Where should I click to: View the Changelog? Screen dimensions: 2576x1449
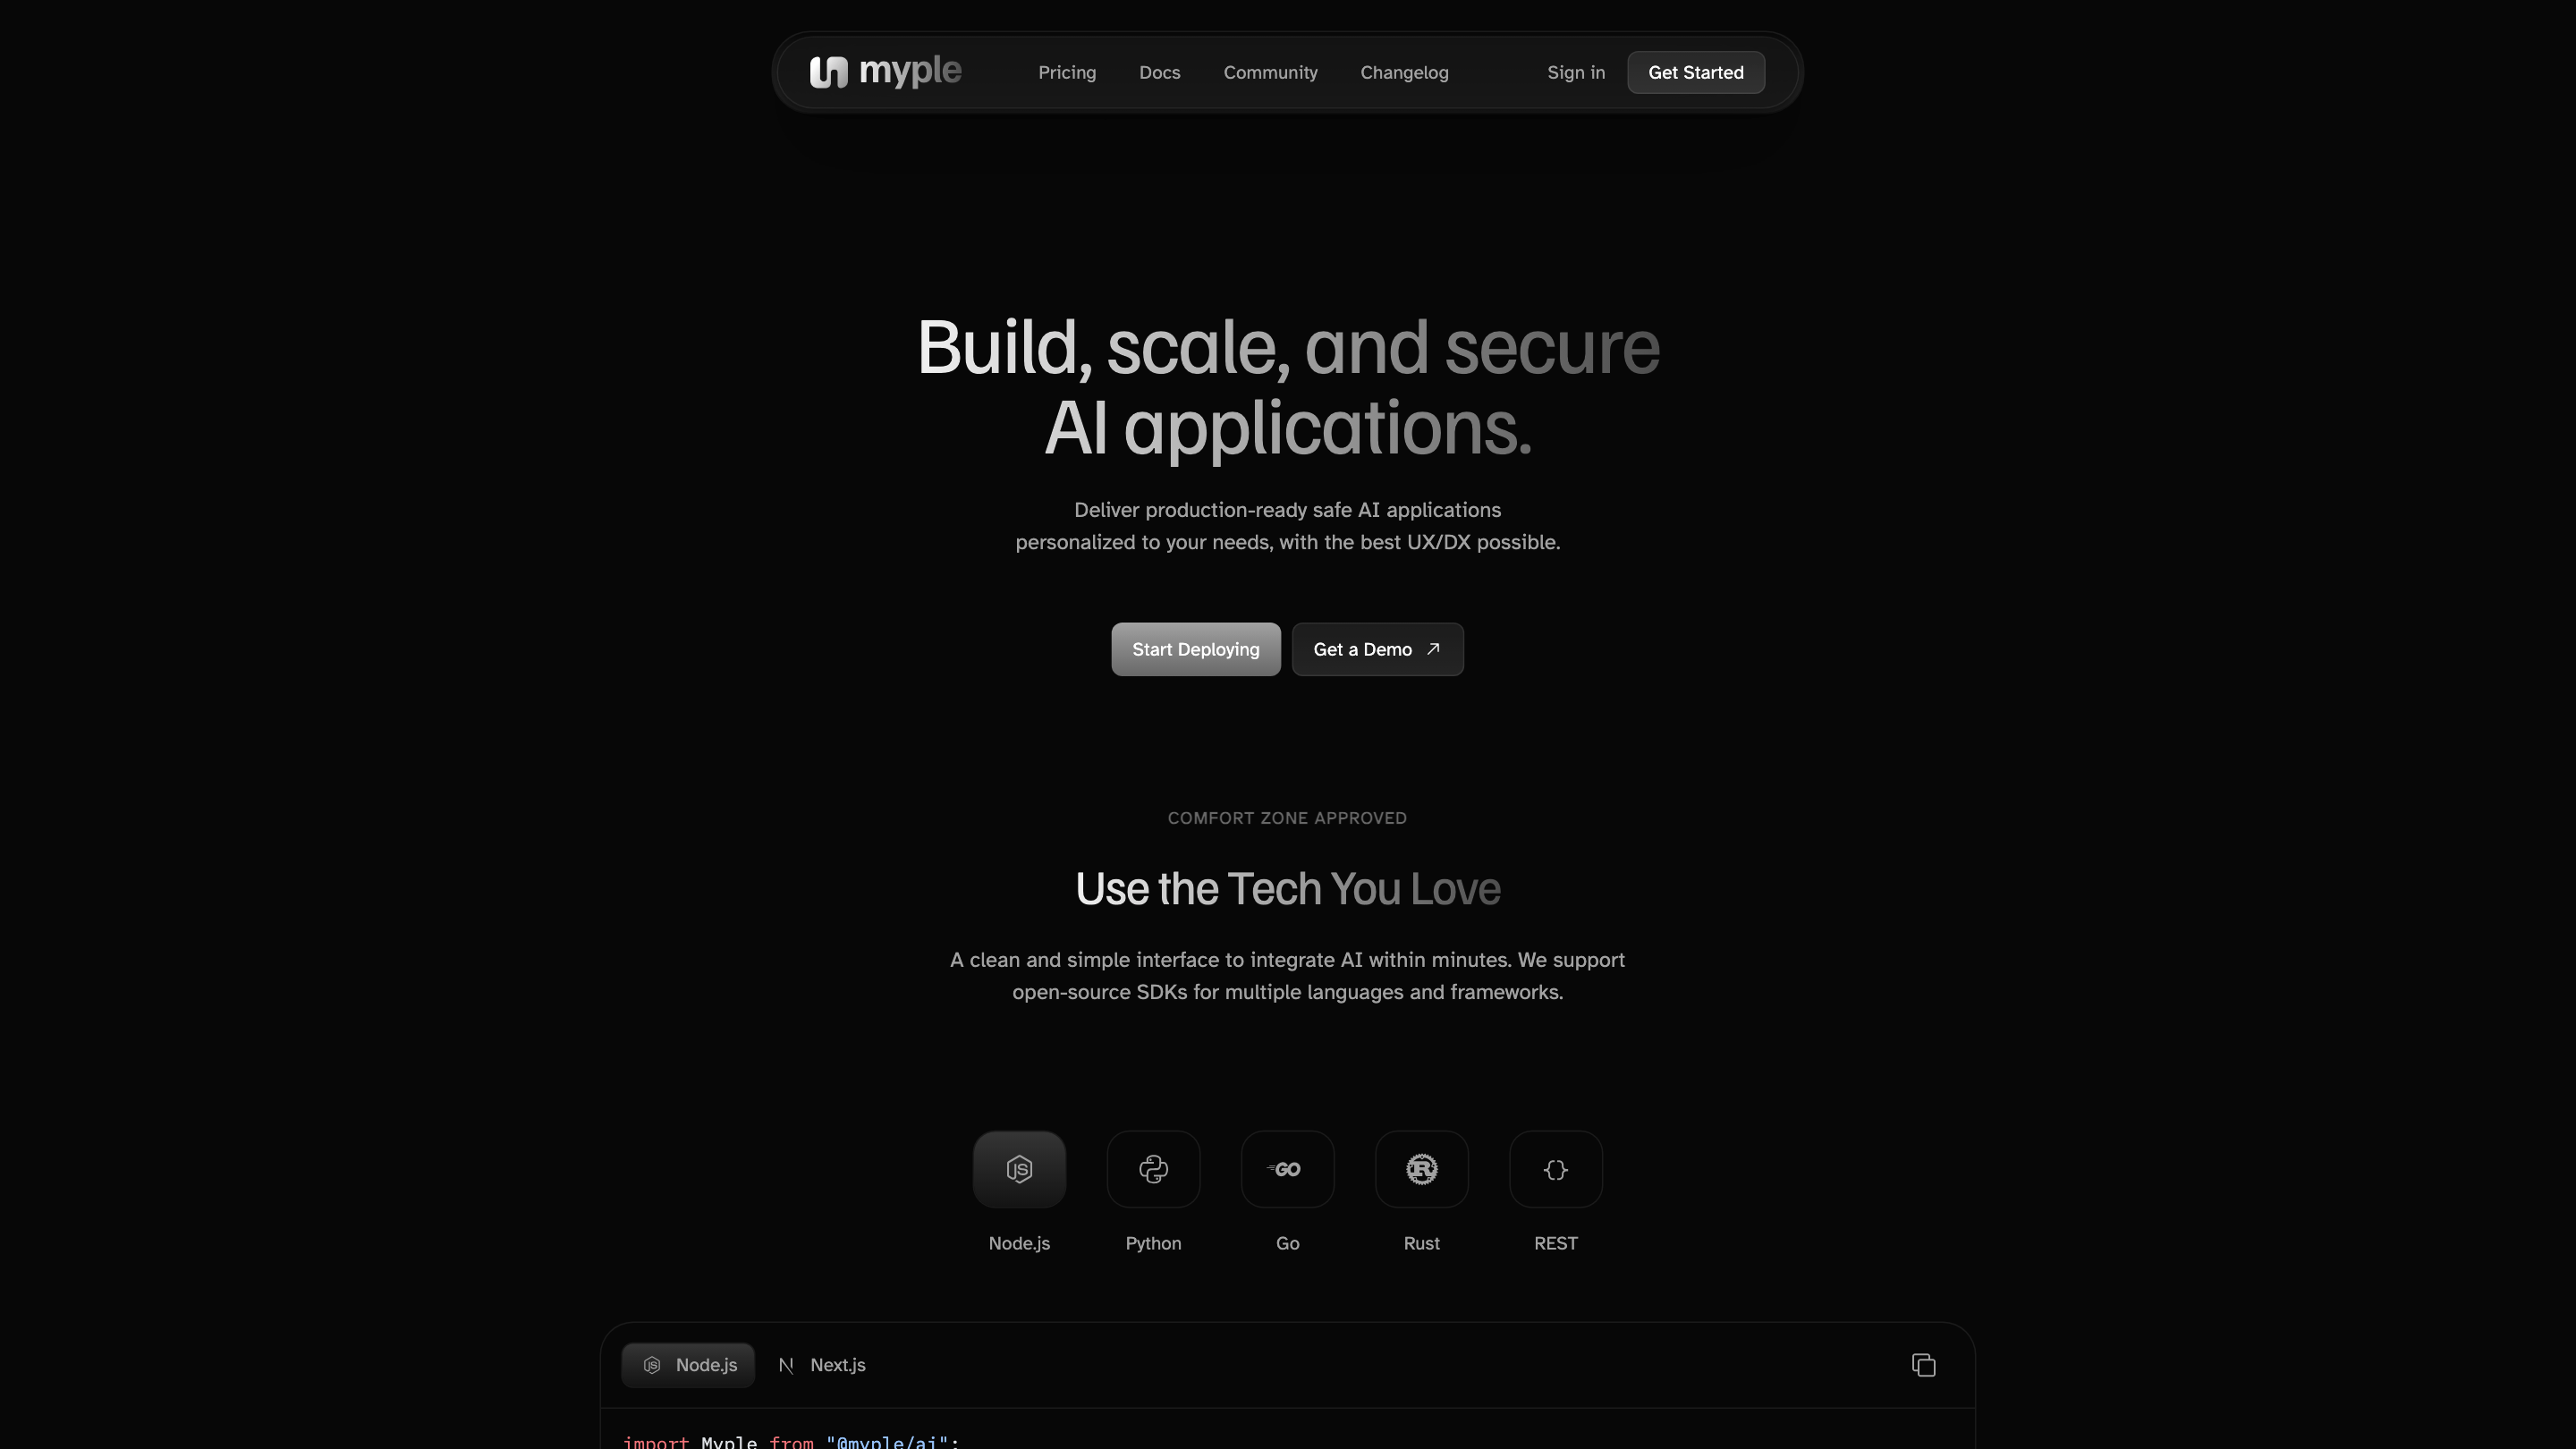[1404, 72]
